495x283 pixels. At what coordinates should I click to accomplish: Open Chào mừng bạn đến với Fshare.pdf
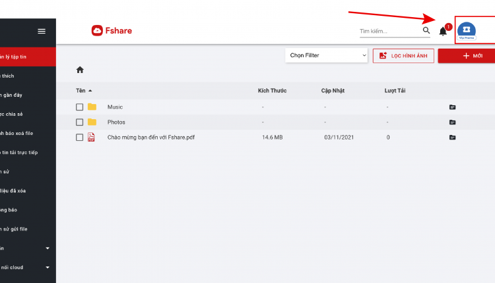pos(151,138)
